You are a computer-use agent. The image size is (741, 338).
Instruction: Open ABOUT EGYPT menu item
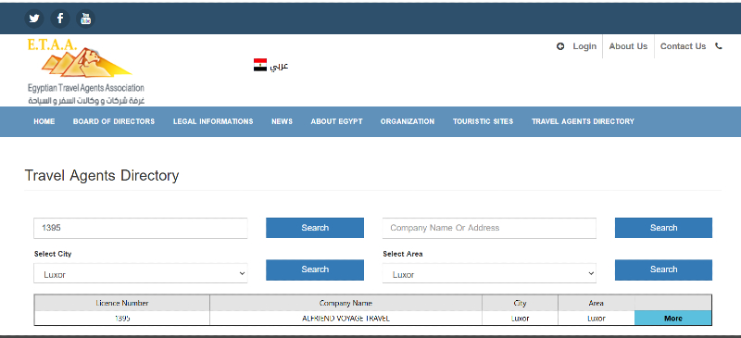coord(336,121)
